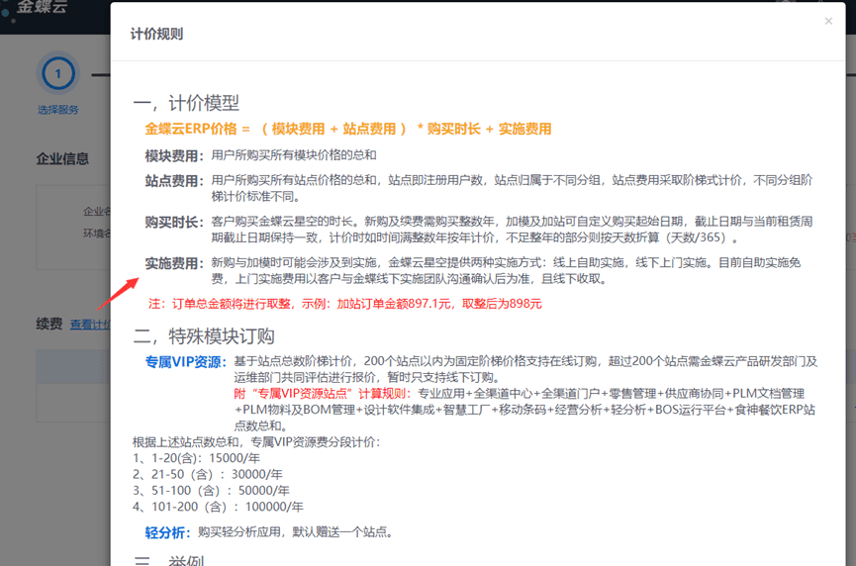856x566 pixels.
Task: Click the 续费 heading in background page
Action: [x=49, y=324]
